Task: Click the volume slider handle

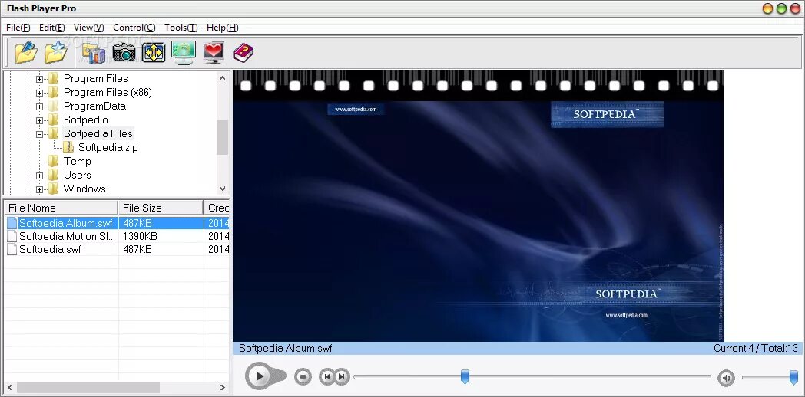Action: pos(793,377)
